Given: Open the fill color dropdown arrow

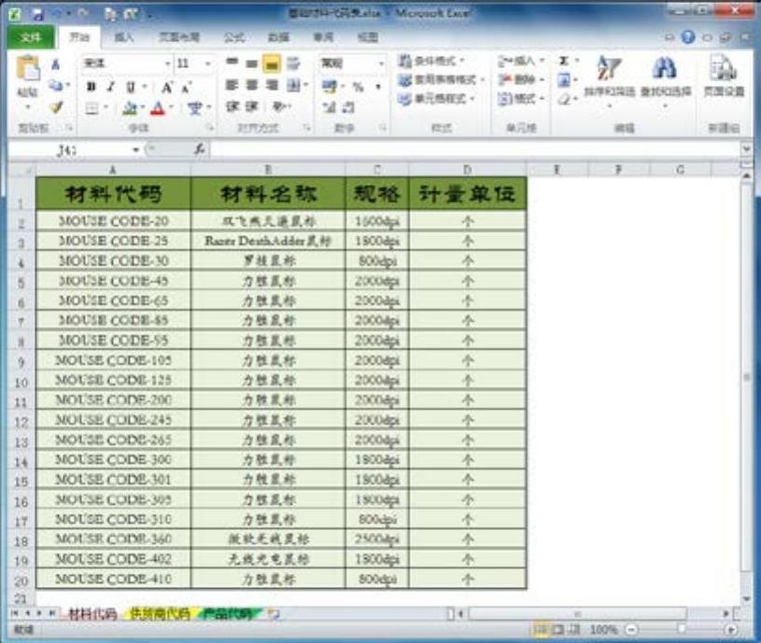Looking at the screenshot, I should click(143, 107).
